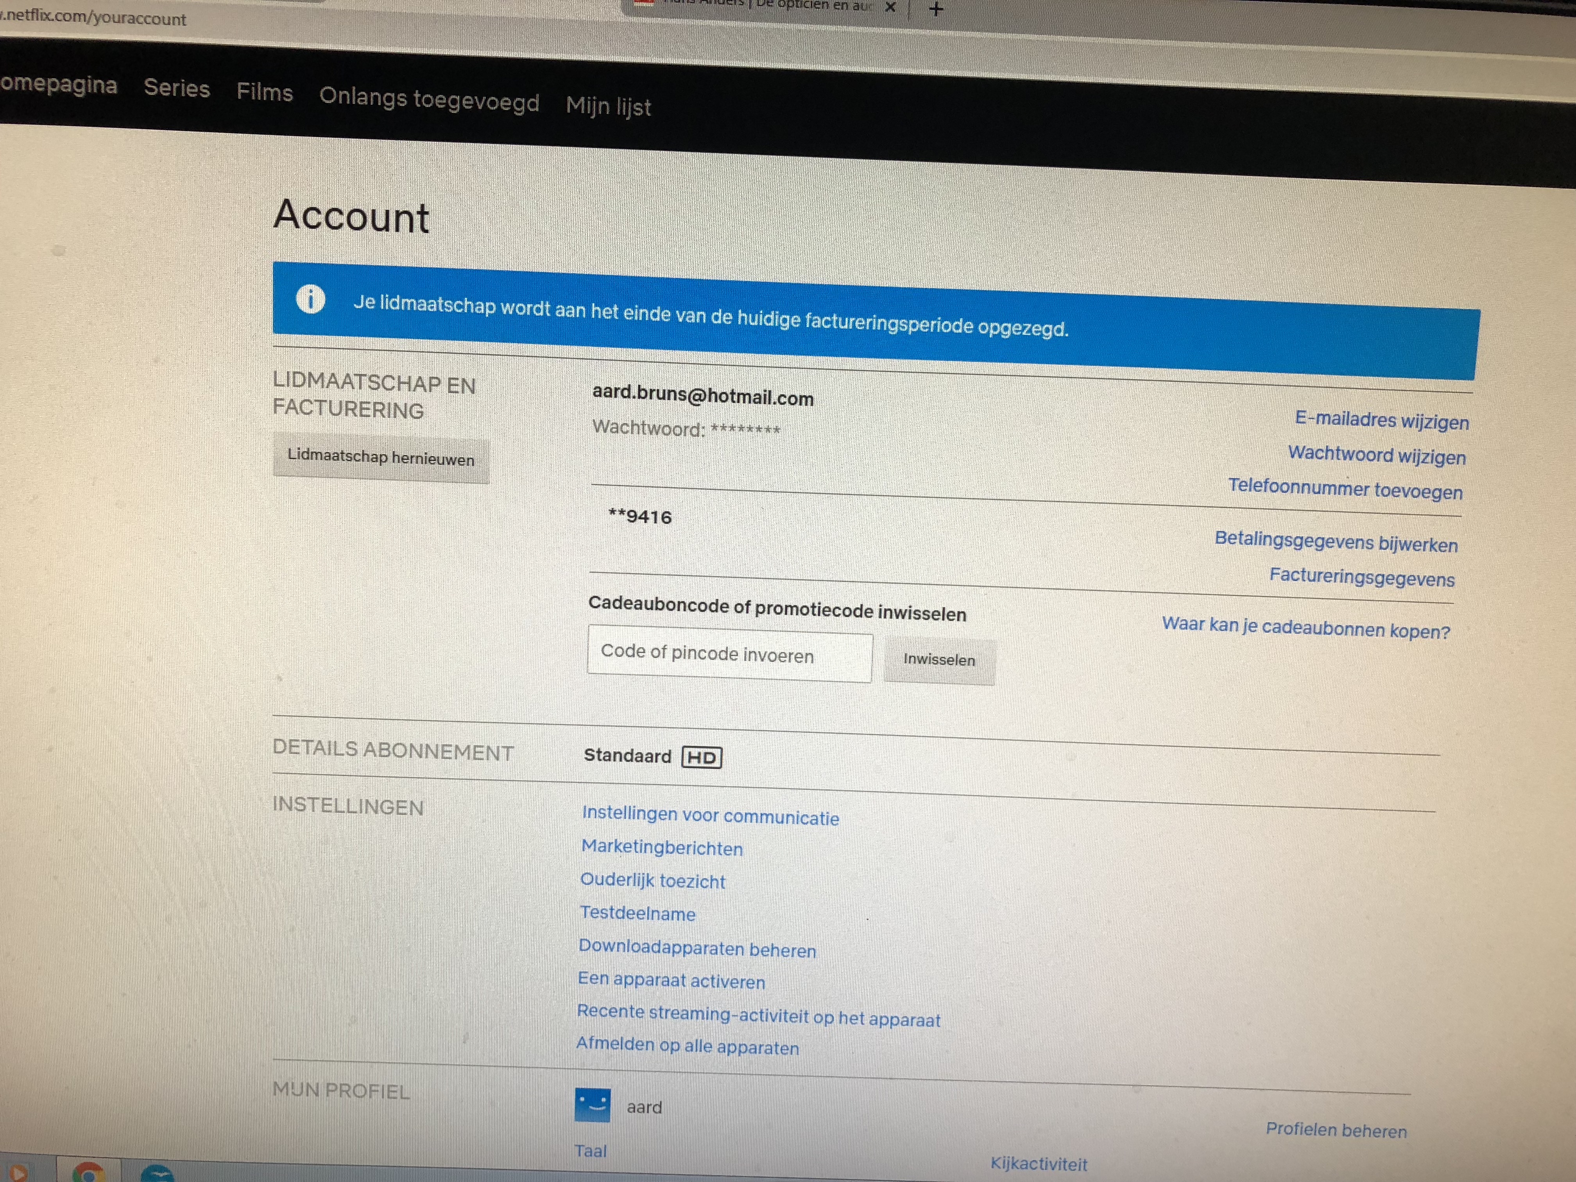Click the info icon in blue banner
1576x1182 pixels.
click(311, 299)
